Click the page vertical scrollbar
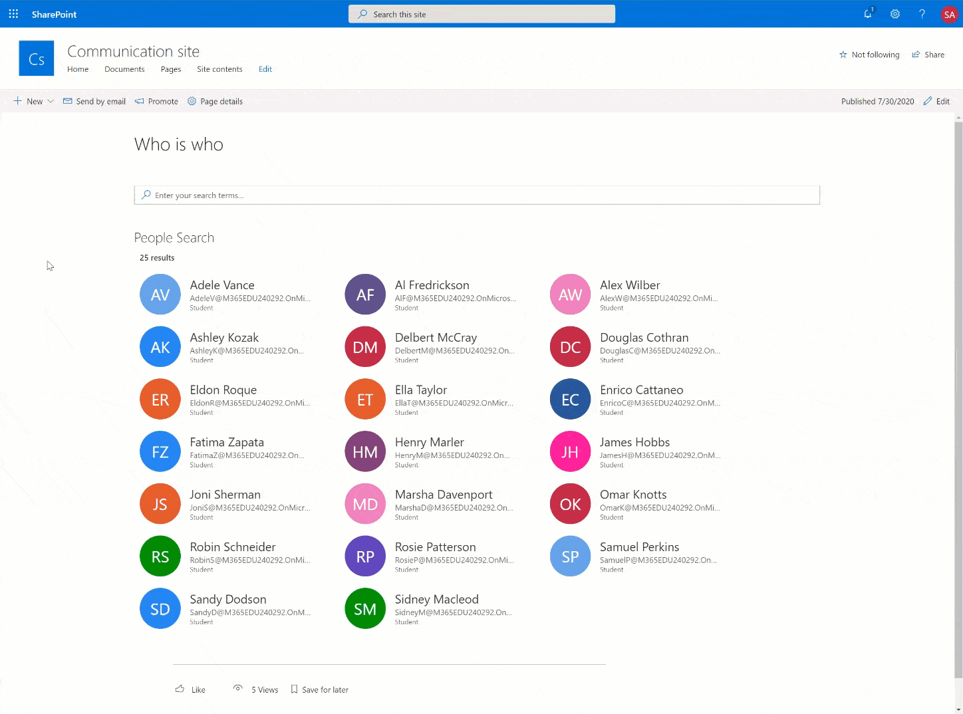 [958, 399]
